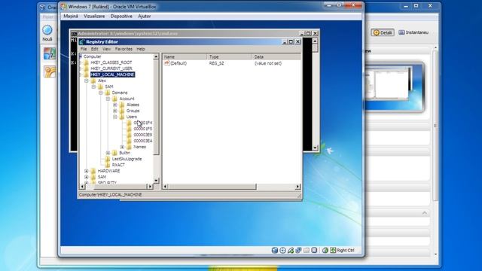Click the status bar path Computer\HKEY_LOCAL_MACHINE

click(x=111, y=195)
